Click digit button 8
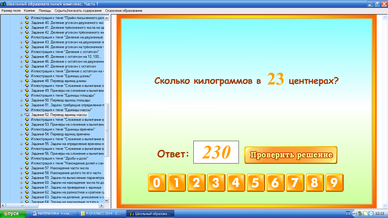This screenshot has height=218, width=388. point(315,183)
